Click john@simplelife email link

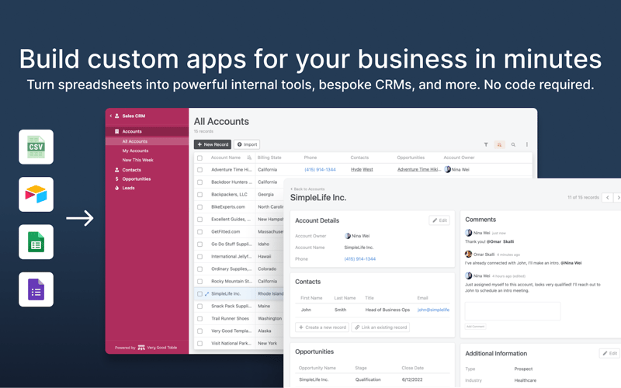[x=433, y=310]
